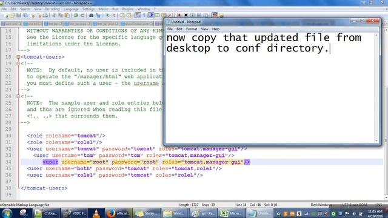Open the Format menu in Untitled Notepad
388x218 pixels.
coord(192,29)
